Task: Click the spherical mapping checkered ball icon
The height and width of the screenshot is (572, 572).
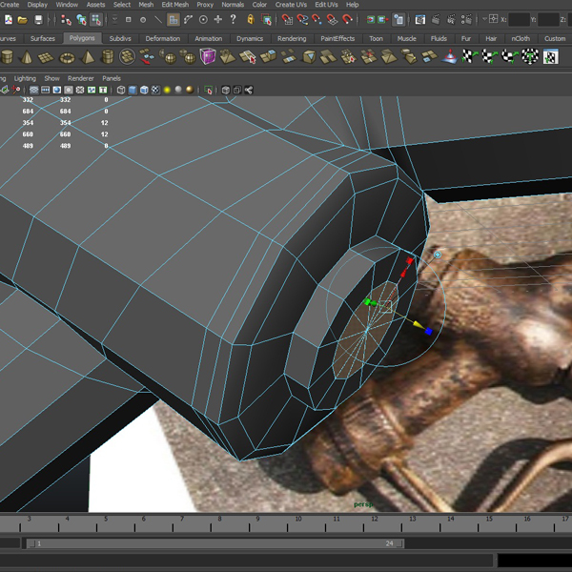Action: click(530, 57)
